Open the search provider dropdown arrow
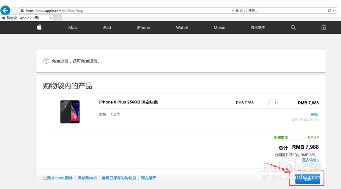The image size is (341, 189). (333, 11)
